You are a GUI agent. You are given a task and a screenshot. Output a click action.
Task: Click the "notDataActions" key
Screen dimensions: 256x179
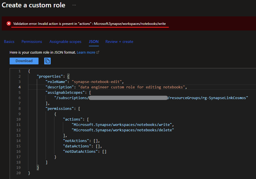click(80, 152)
